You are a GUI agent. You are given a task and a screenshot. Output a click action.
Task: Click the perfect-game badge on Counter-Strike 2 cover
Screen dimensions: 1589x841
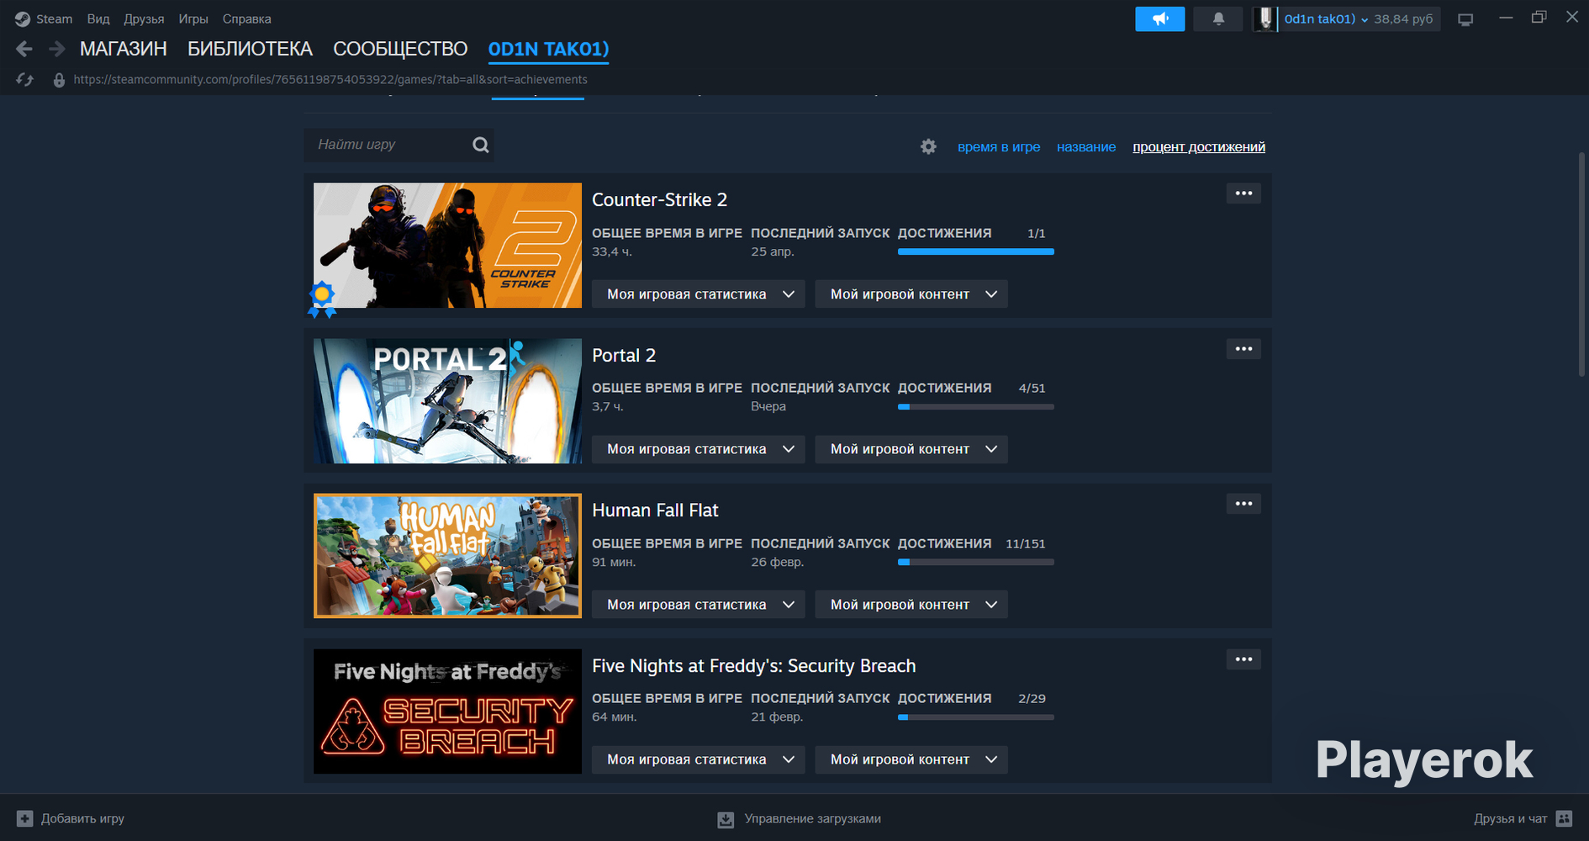pos(322,299)
